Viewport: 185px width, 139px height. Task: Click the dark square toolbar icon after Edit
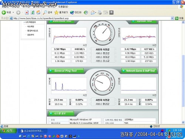coord(111,13)
